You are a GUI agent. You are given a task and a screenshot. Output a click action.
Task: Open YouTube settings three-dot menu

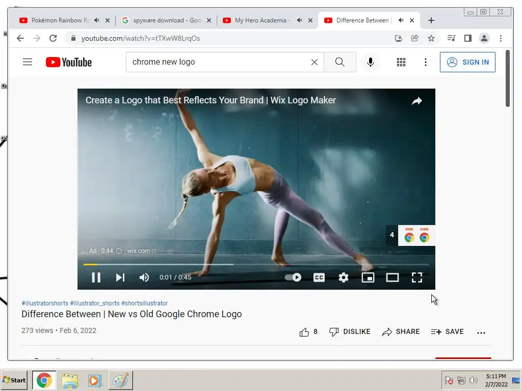(x=426, y=62)
